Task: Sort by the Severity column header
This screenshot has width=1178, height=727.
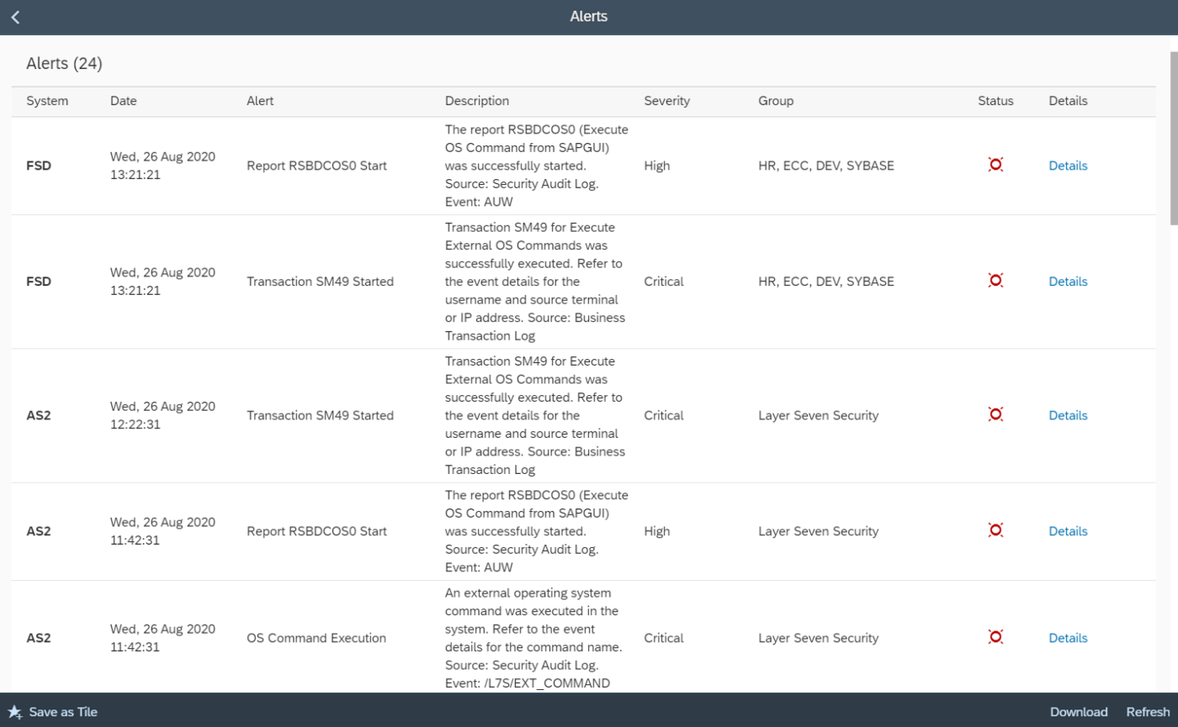Action: click(x=666, y=100)
